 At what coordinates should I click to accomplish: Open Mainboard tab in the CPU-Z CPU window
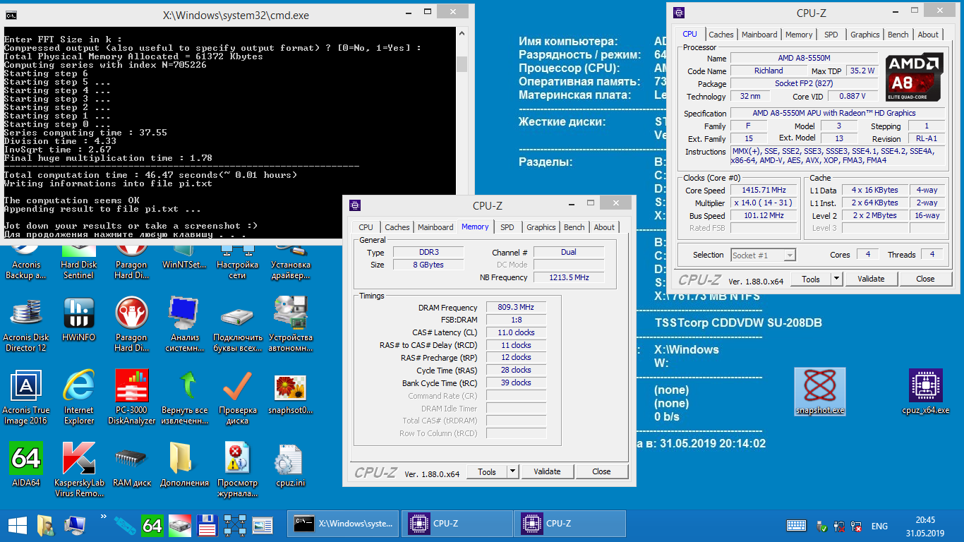(x=759, y=35)
